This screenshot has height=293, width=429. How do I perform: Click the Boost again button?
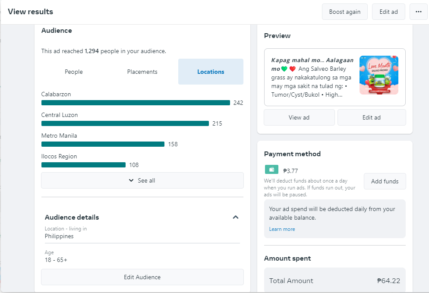coord(345,12)
